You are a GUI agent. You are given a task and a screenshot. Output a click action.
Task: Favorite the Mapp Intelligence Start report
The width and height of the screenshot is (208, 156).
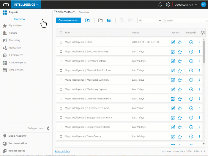coord(180,42)
